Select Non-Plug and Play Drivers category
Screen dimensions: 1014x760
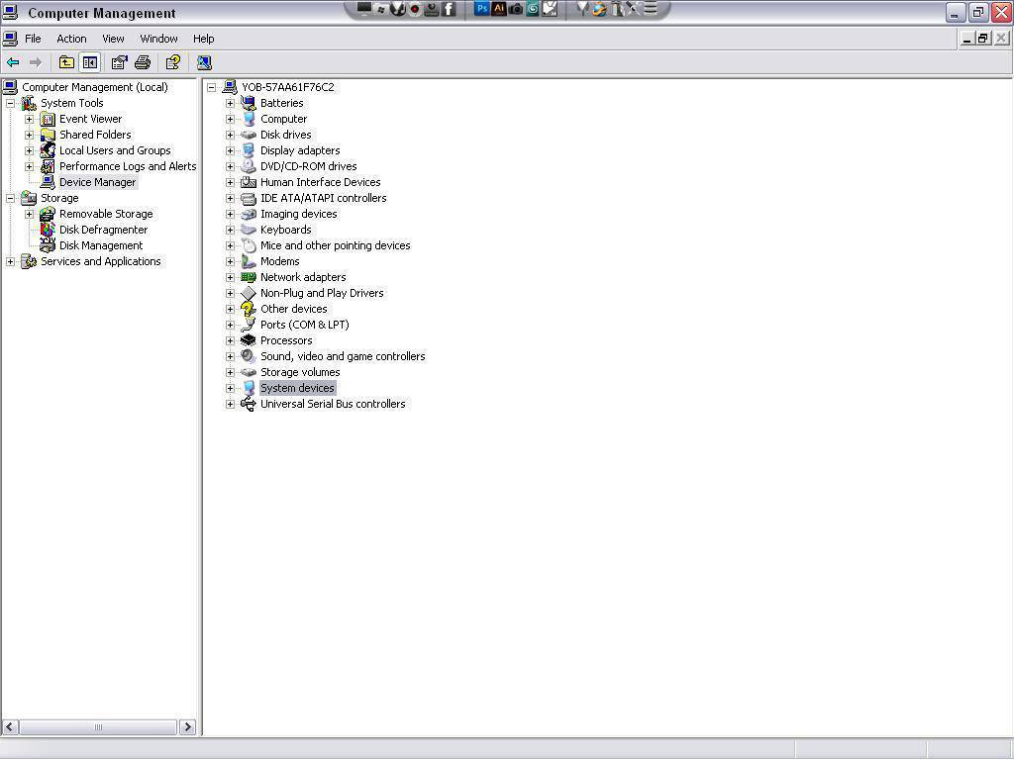(322, 293)
